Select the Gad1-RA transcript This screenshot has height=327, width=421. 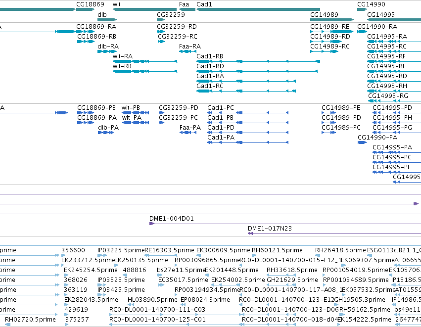coord(246,81)
